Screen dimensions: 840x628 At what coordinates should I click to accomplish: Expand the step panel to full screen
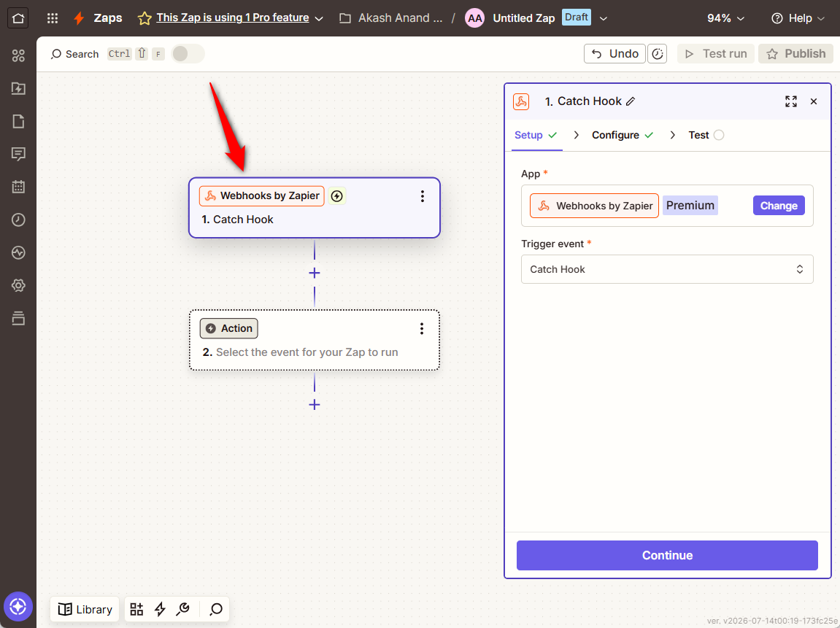pos(790,101)
